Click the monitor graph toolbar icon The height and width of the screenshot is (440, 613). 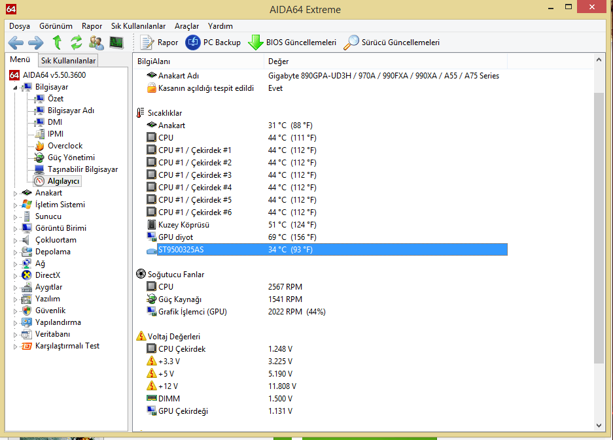pos(116,42)
